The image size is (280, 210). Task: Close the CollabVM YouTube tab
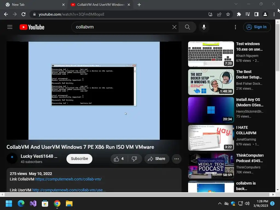[129, 5]
